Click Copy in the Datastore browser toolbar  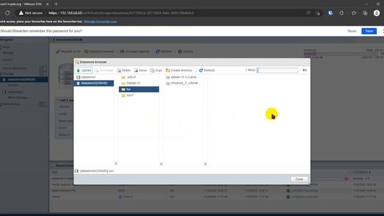pyautogui.click(x=156, y=70)
